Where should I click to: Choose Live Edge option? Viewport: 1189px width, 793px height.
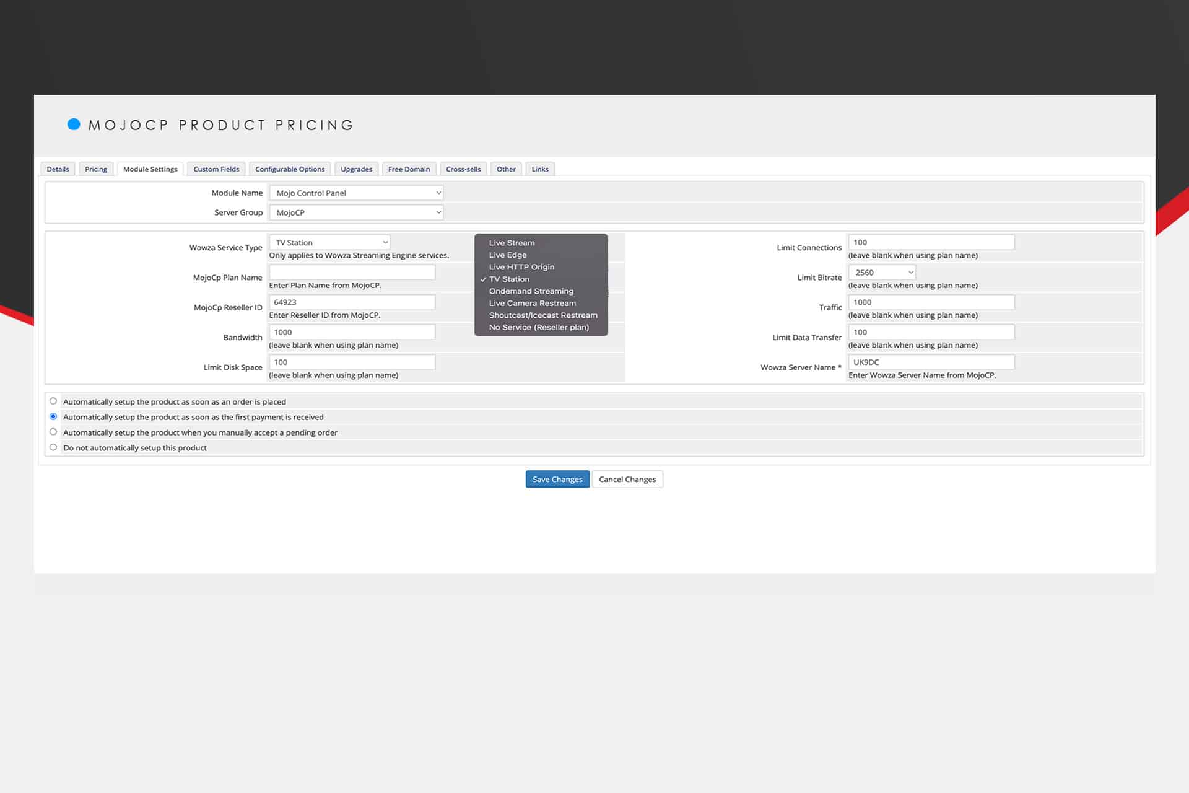point(508,255)
